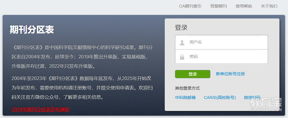The image size is (288, 118).
Task: Open the 关于我们 menu item
Action: 269,6
